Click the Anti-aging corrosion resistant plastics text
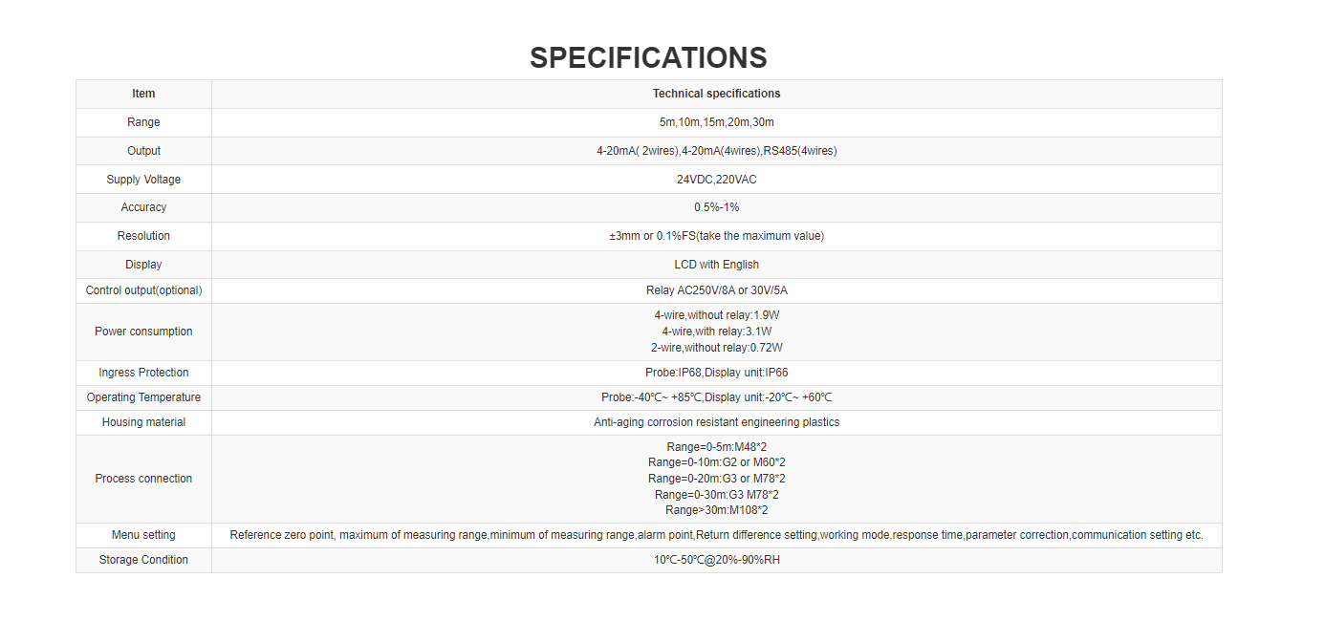Screen dimensions: 1325x621 716,422
